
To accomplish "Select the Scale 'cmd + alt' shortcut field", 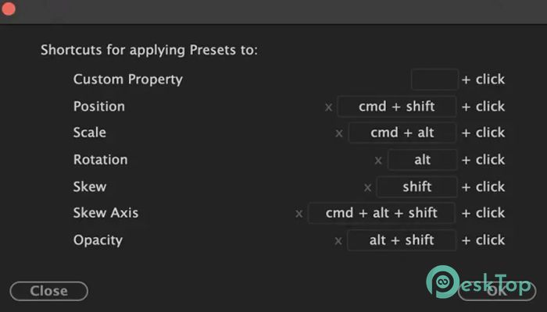I will click(x=402, y=133).
